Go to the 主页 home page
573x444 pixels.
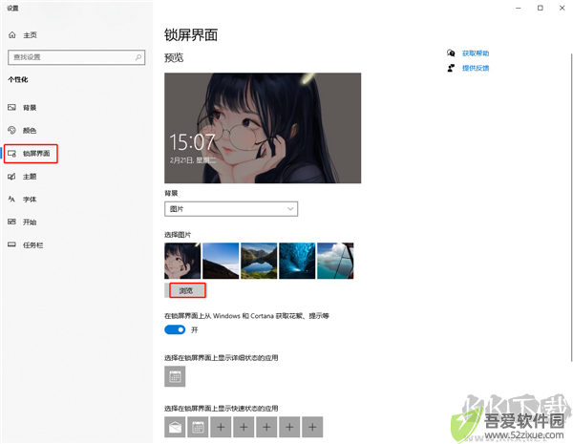(23, 35)
